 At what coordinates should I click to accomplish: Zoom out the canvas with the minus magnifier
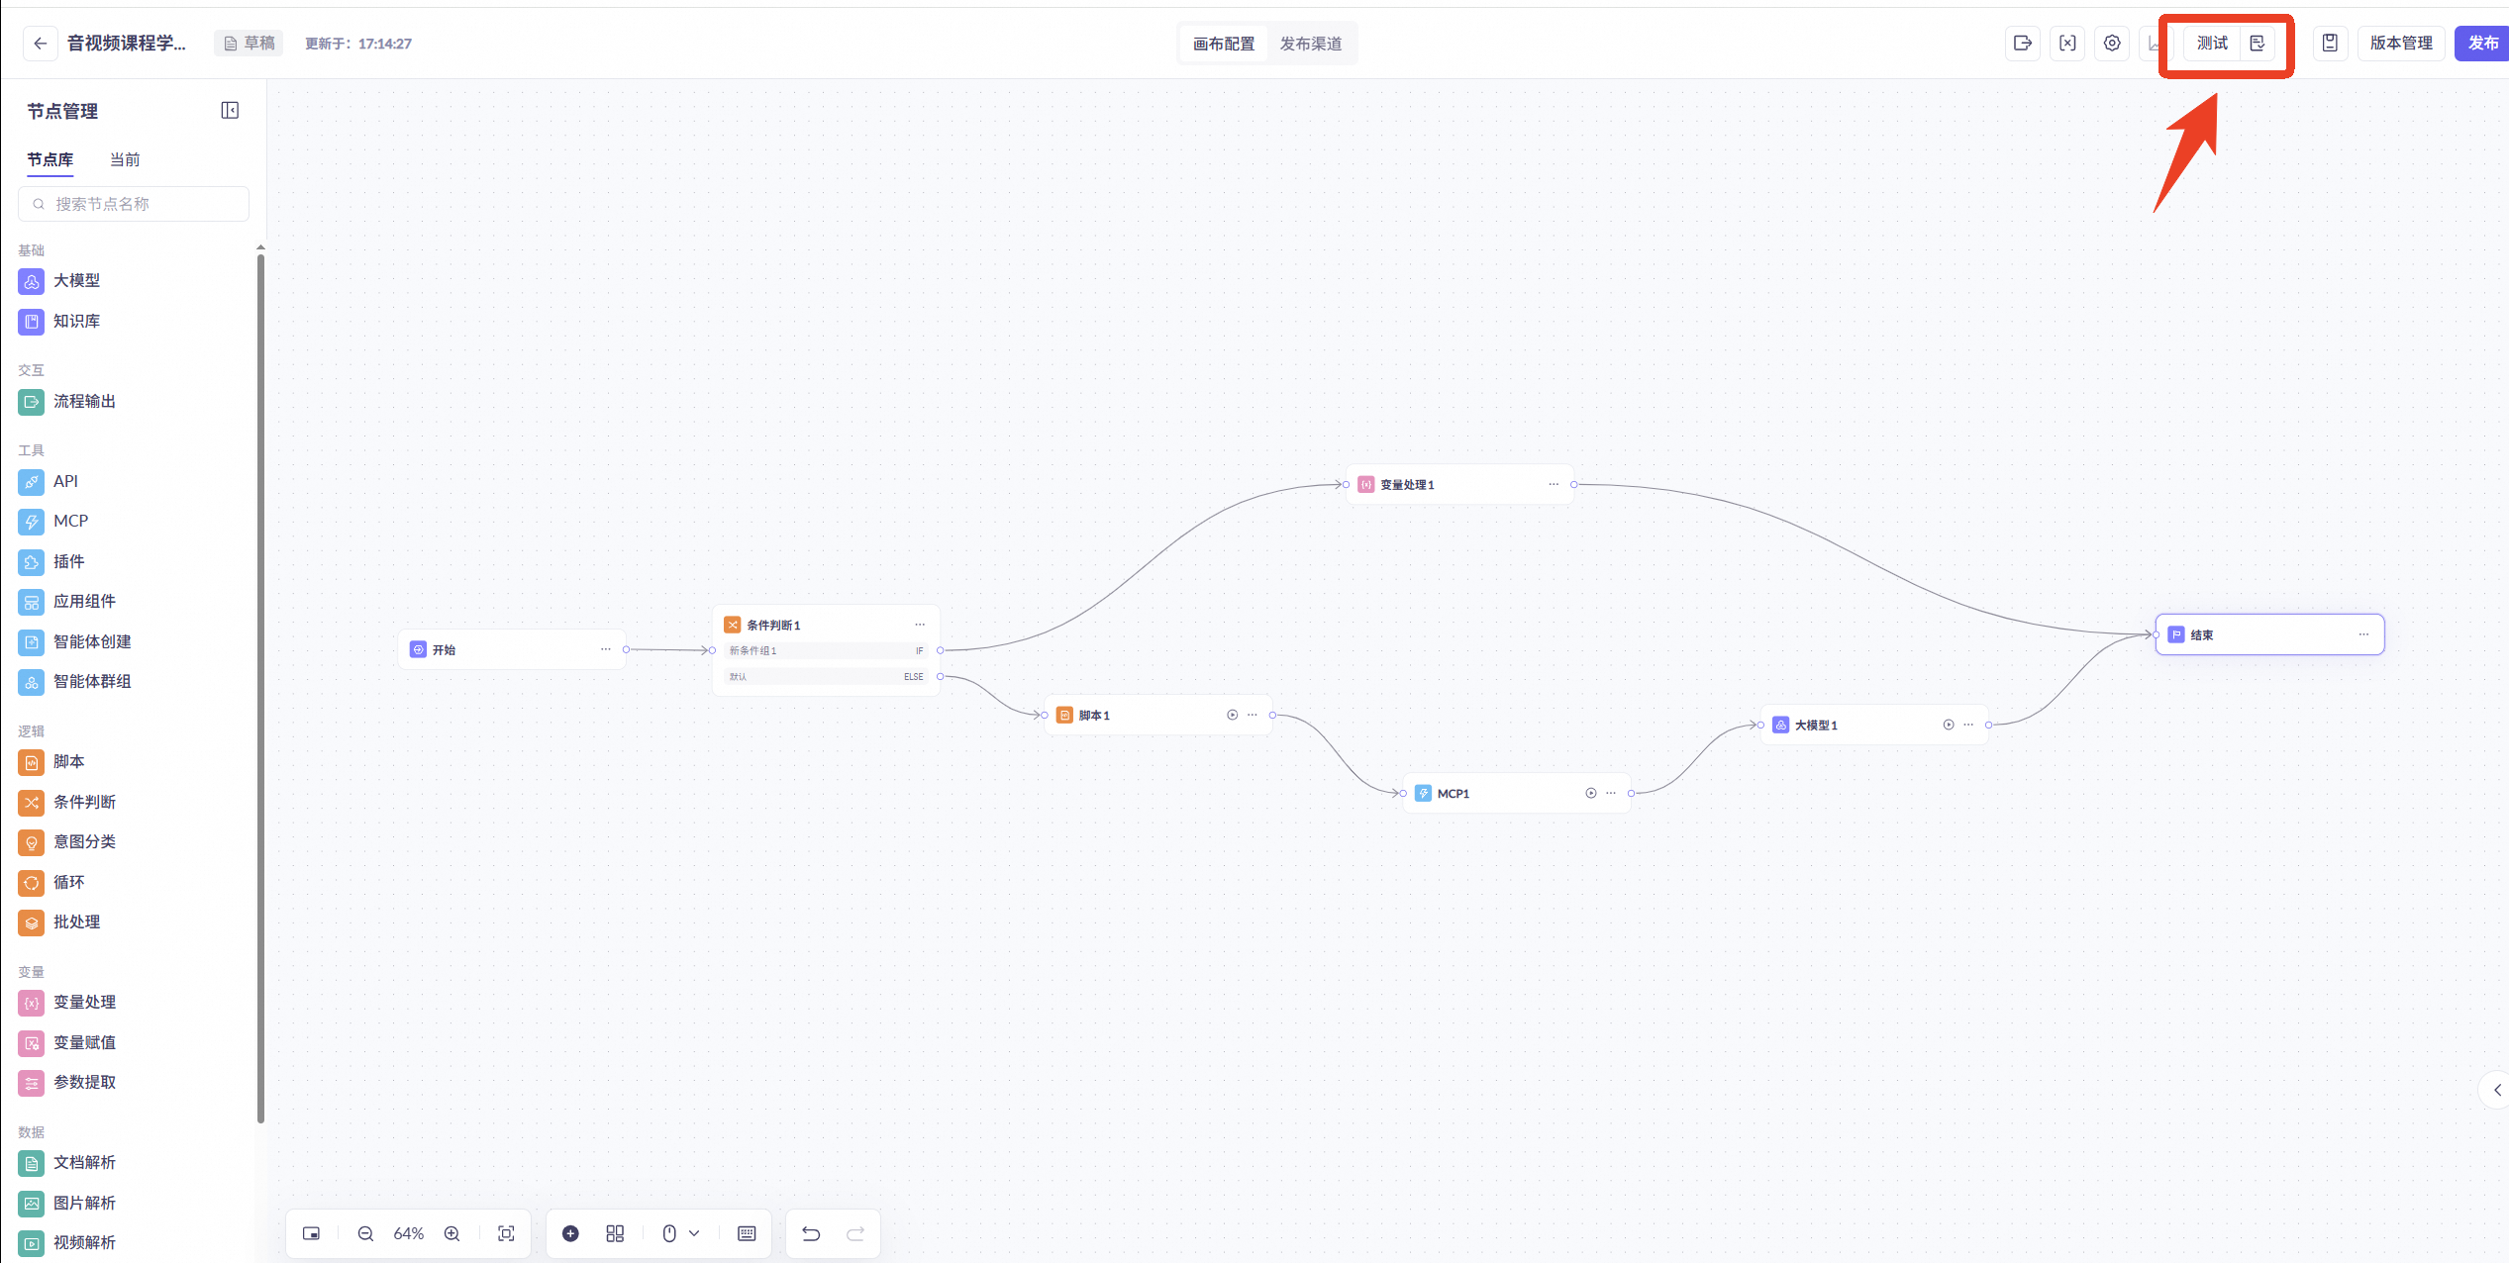(365, 1233)
